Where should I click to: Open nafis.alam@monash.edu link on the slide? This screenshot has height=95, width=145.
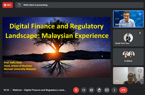18,72
